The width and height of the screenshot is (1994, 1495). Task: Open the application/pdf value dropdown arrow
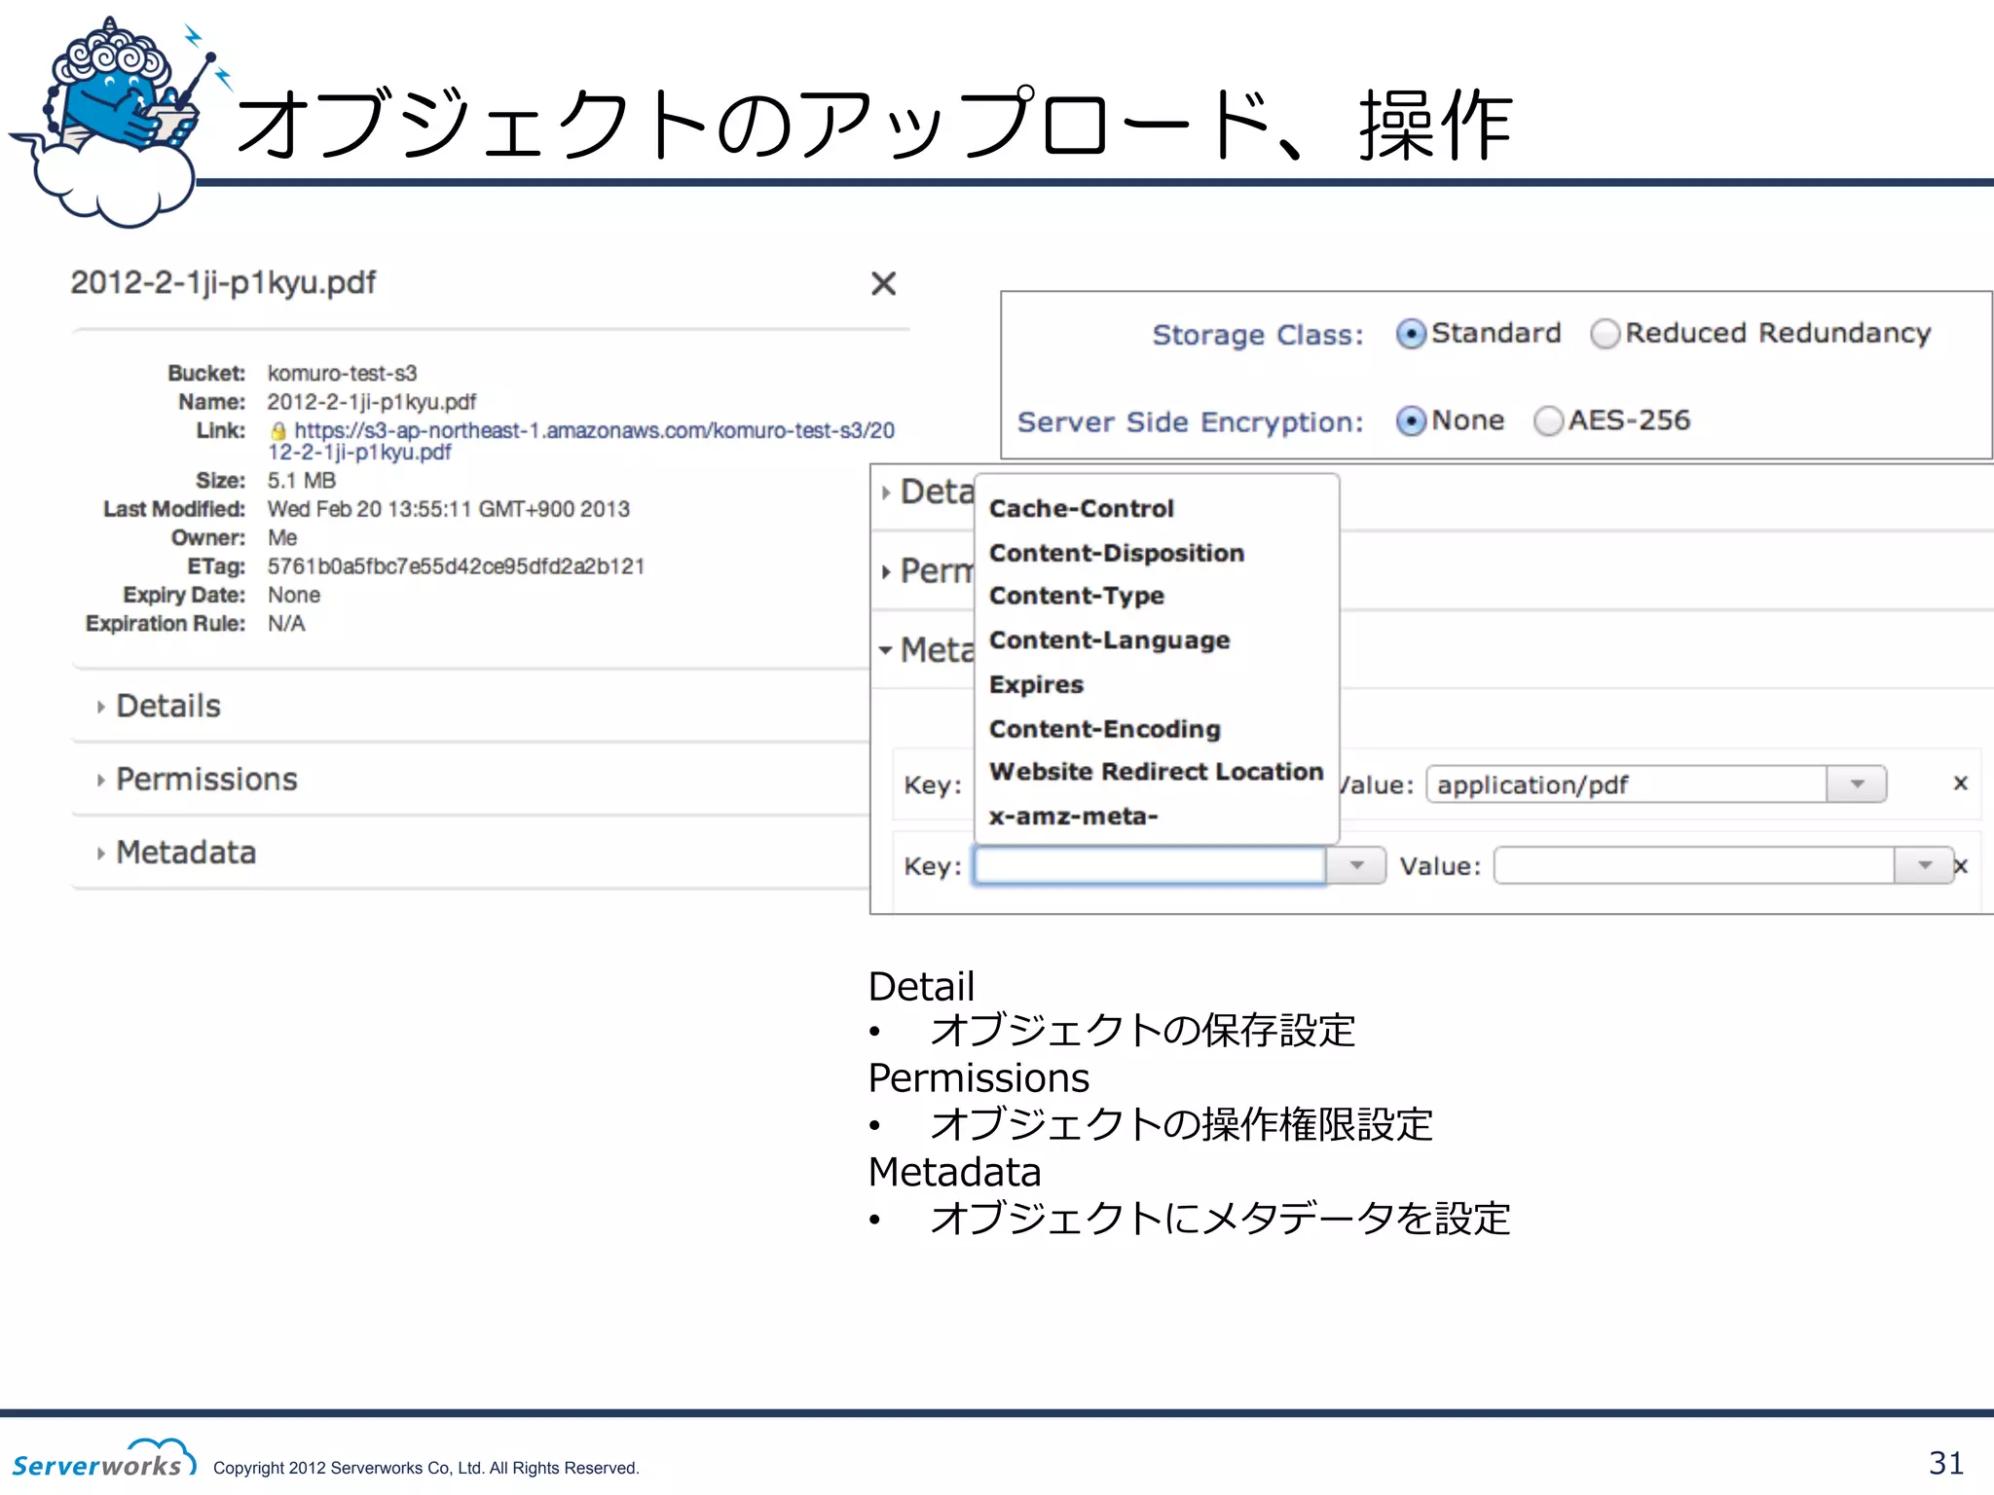[1857, 784]
